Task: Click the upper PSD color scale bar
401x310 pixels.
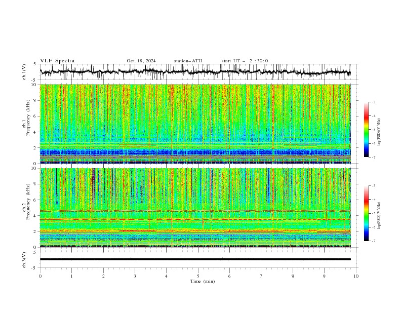Action: tap(366, 130)
